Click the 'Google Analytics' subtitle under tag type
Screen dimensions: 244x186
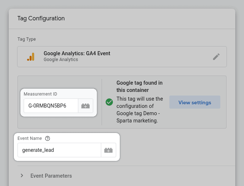coord(61,60)
